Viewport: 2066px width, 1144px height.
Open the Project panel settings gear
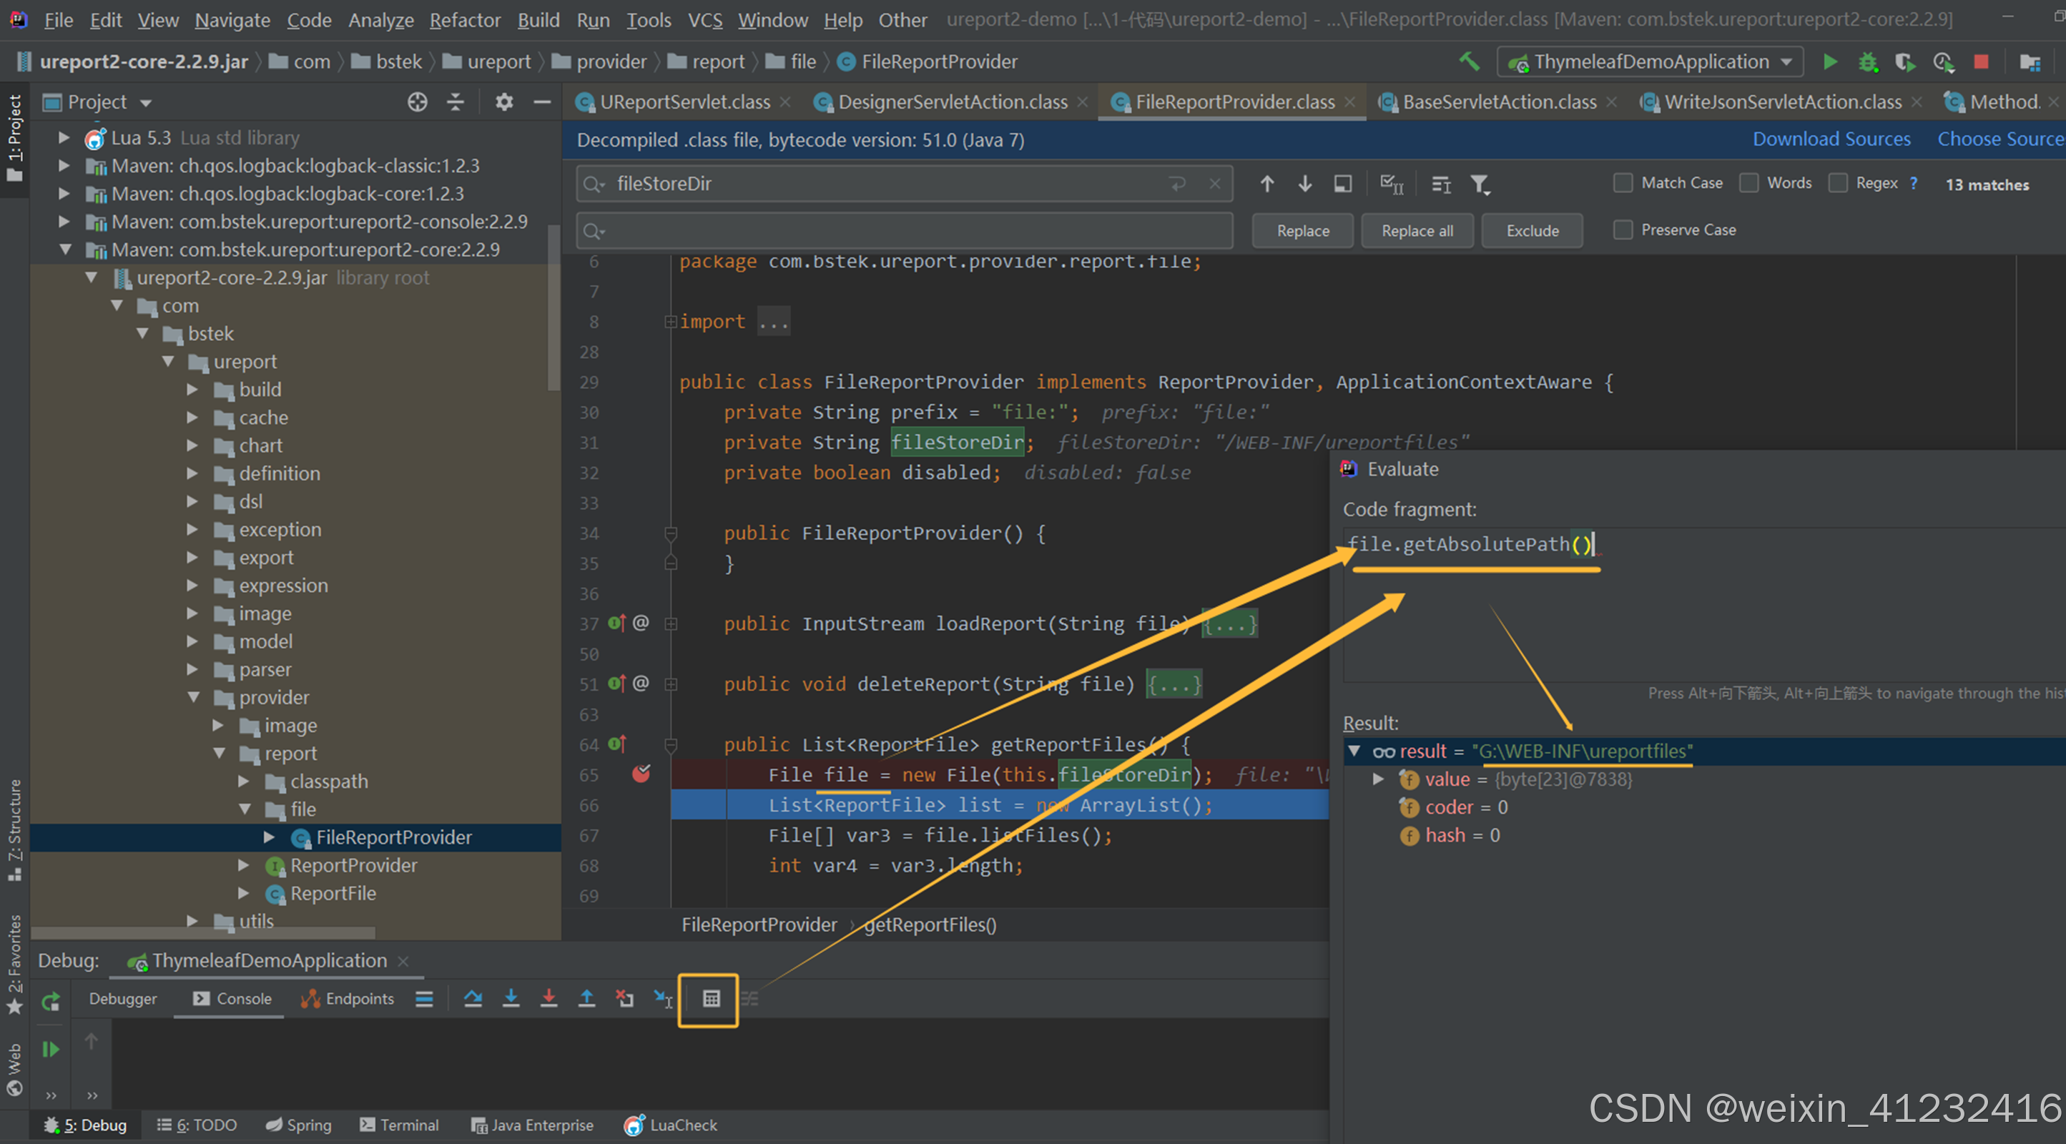pyautogui.click(x=503, y=102)
